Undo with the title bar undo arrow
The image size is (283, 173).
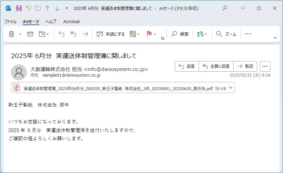coord(28,8)
